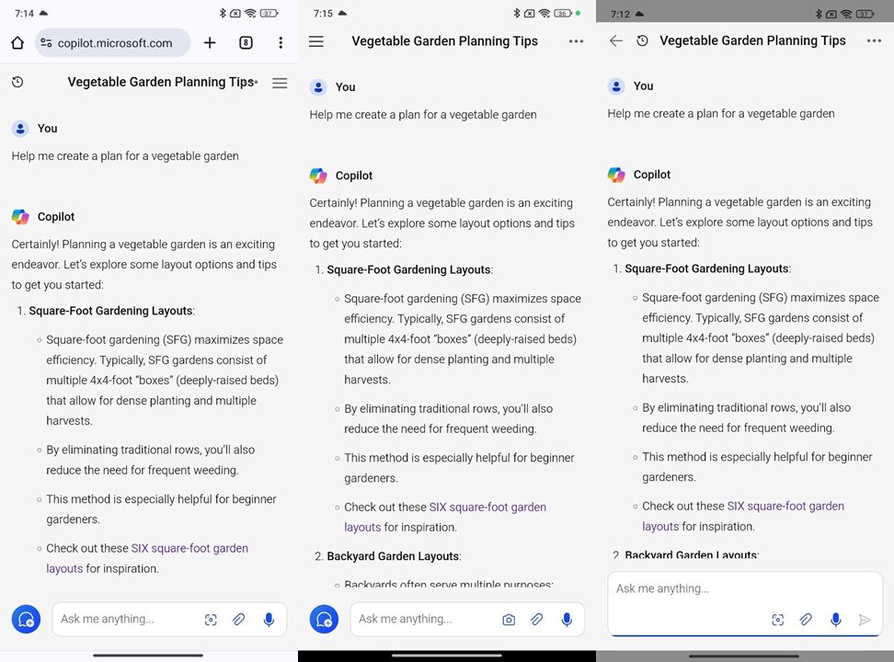Open hamburger menu in middle screen header
The image size is (894, 662).
[316, 41]
